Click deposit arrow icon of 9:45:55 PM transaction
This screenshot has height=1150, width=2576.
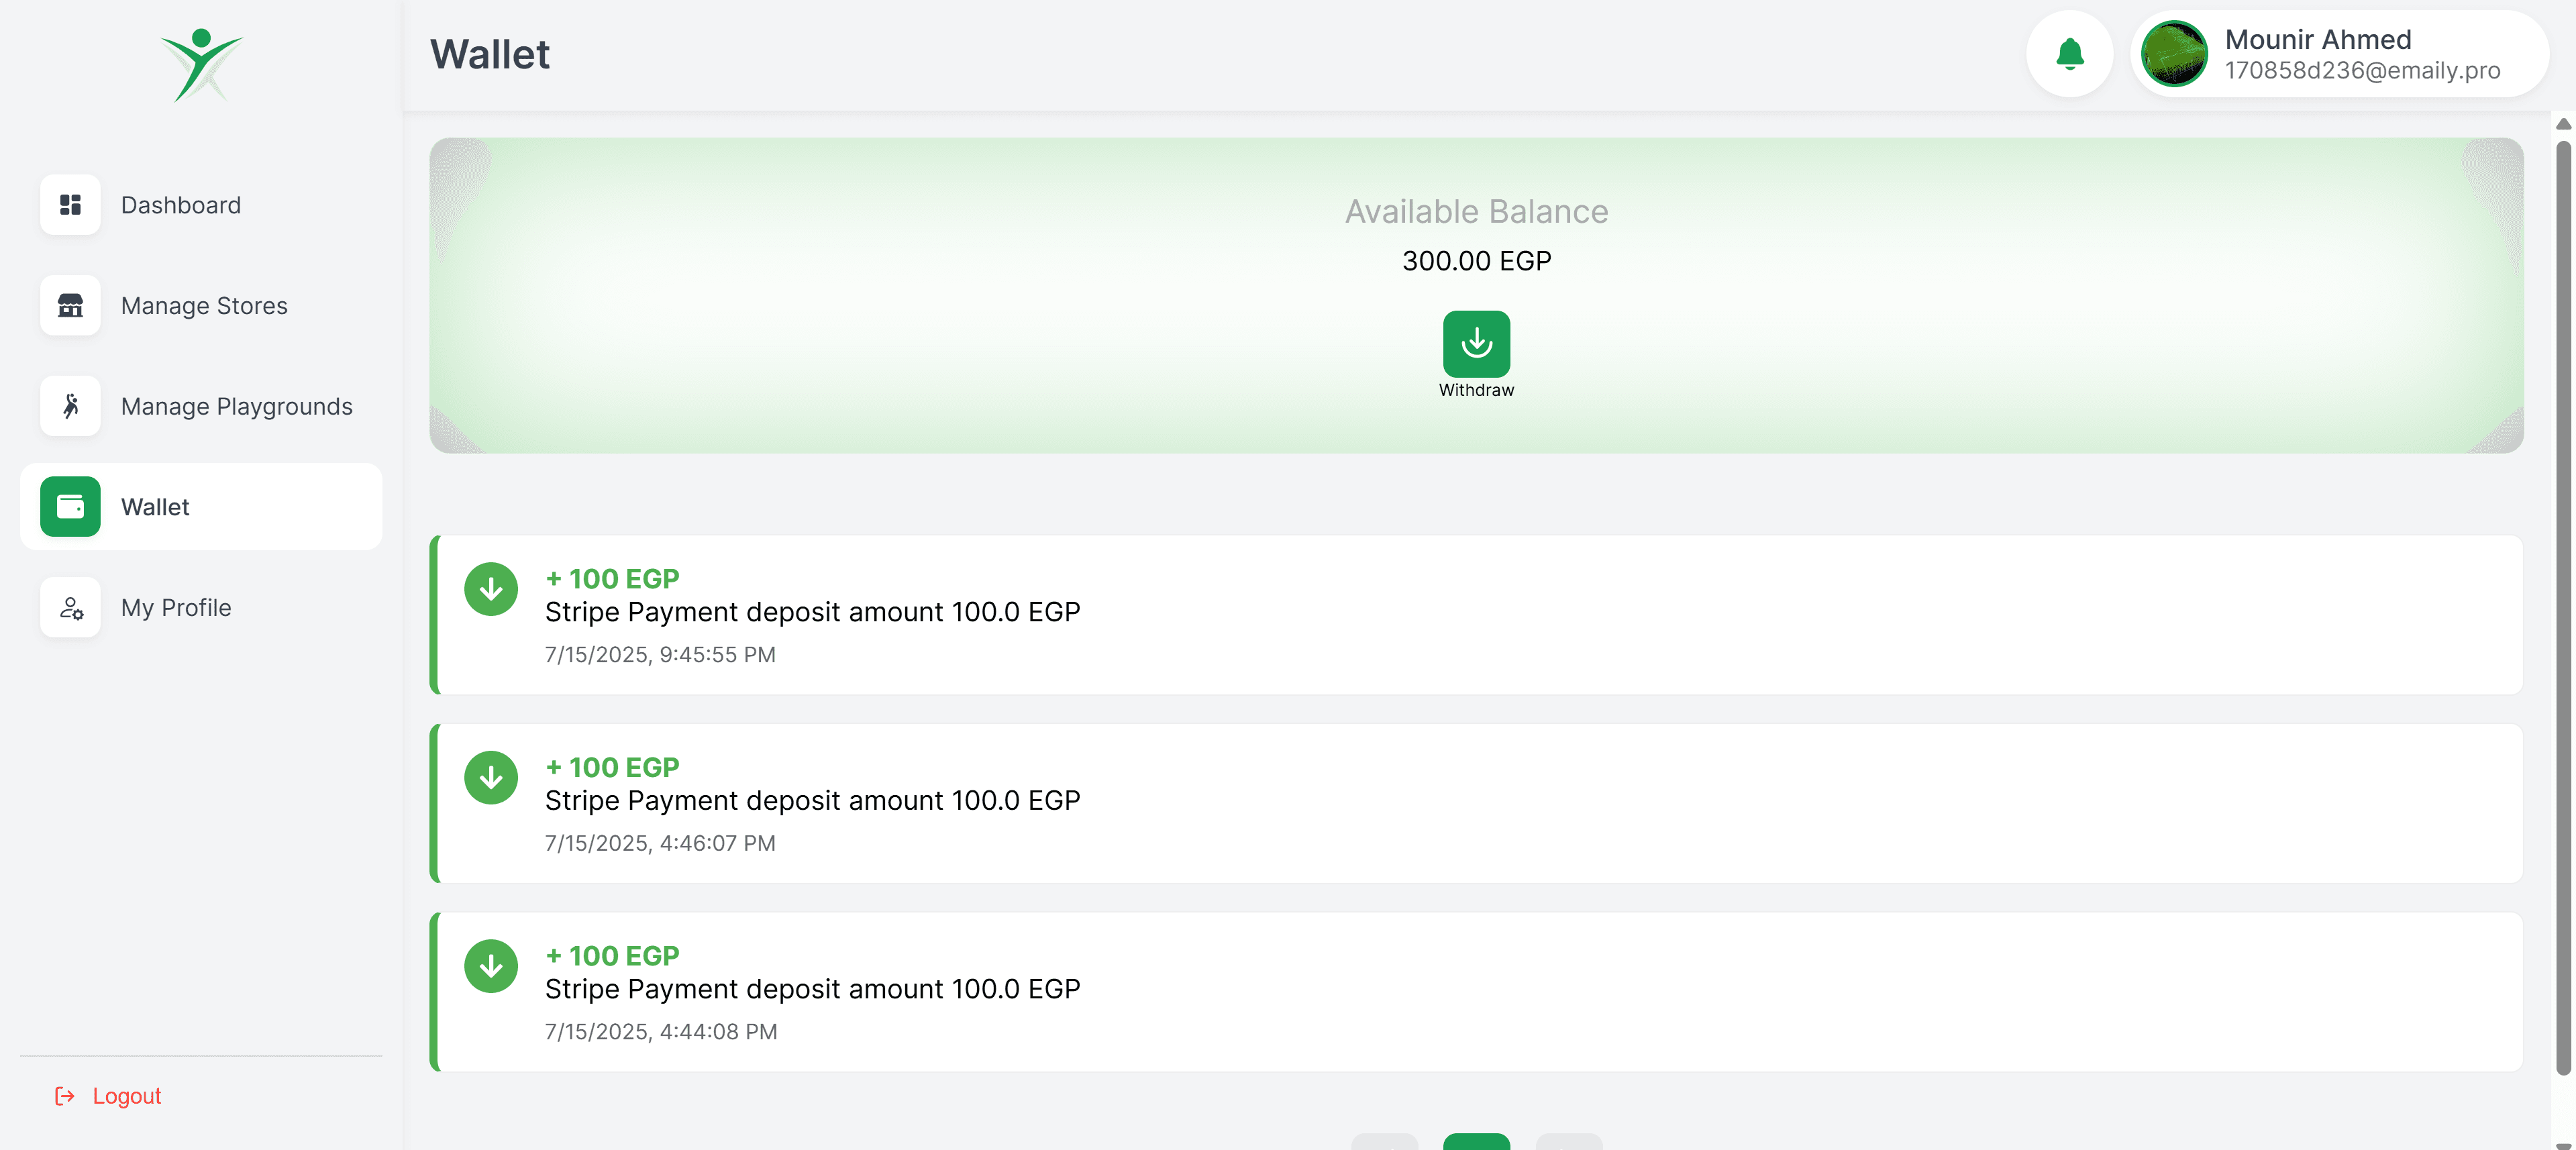click(x=491, y=590)
